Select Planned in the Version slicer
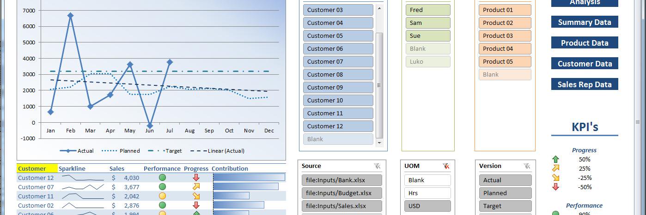The width and height of the screenshot is (646, 215). pyautogui.click(x=506, y=193)
